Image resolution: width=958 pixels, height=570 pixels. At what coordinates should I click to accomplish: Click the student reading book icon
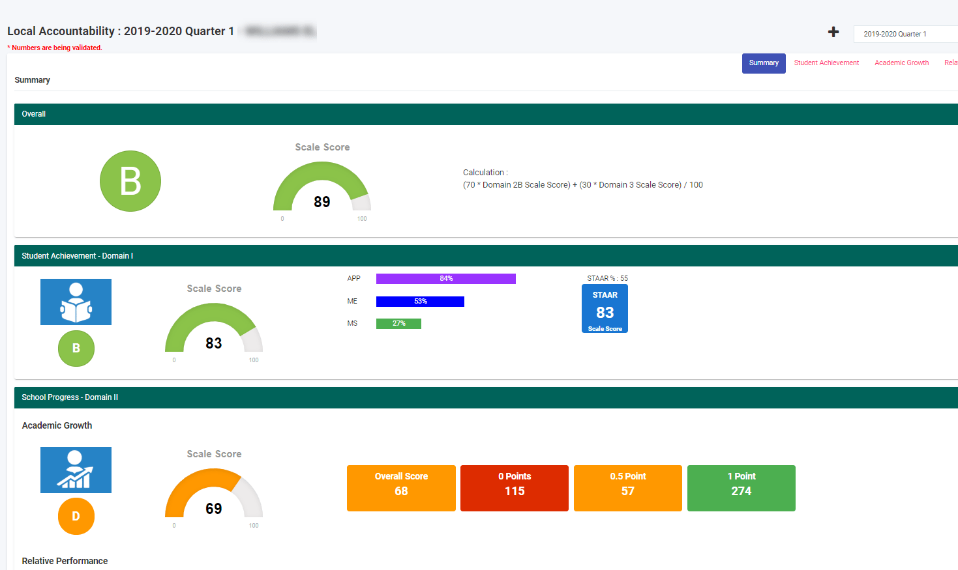76,302
